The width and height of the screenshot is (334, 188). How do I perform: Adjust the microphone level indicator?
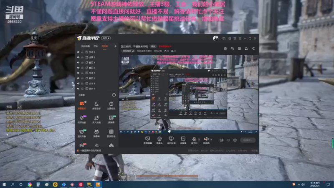(199, 140)
